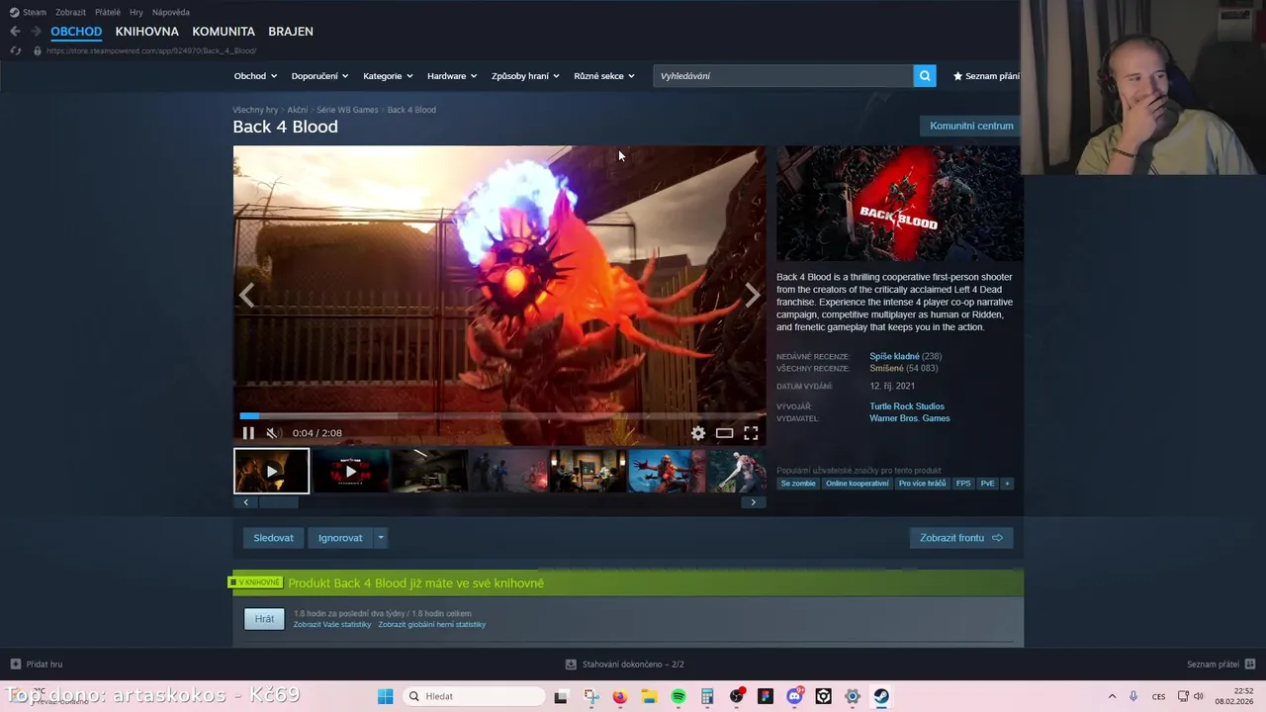
Task: Open video settings gear
Action: click(698, 433)
